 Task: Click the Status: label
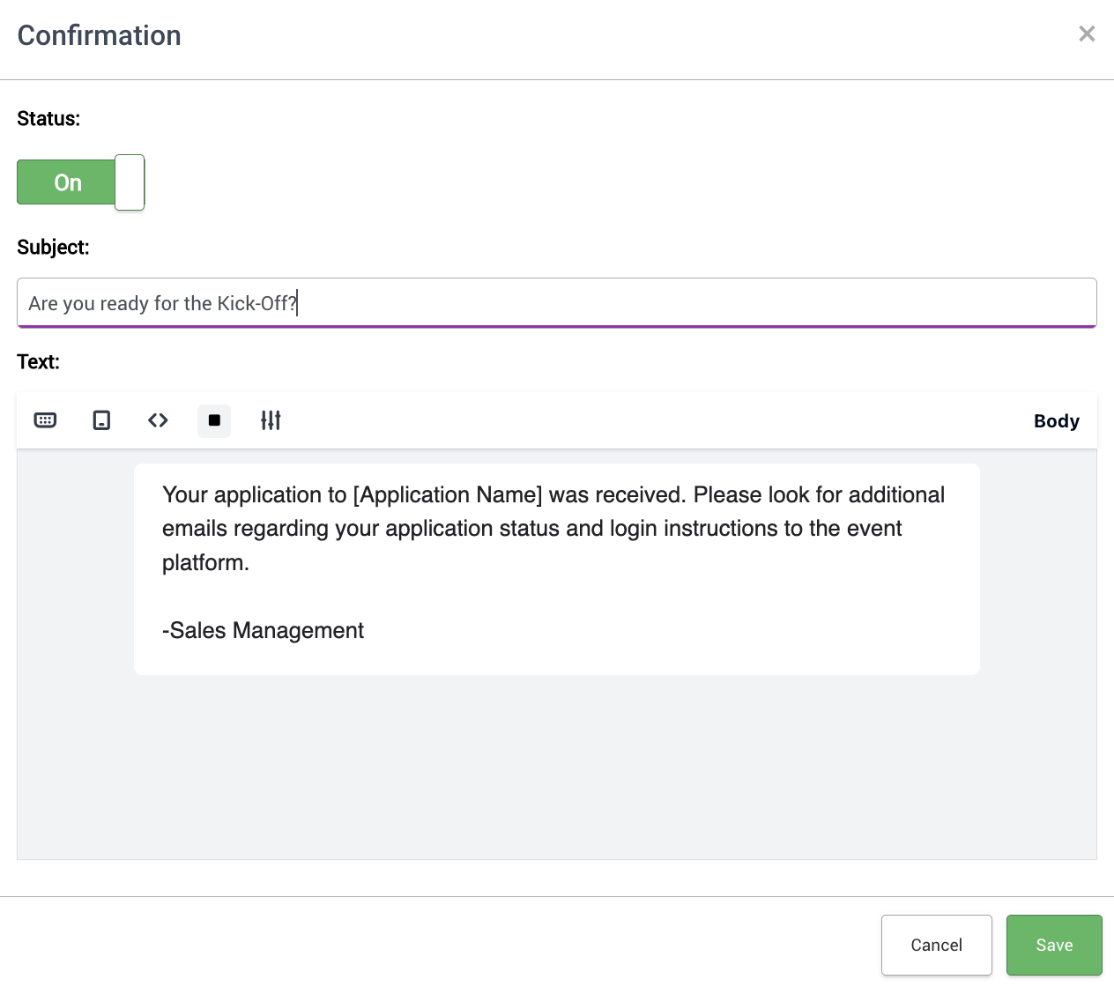click(x=48, y=119)
